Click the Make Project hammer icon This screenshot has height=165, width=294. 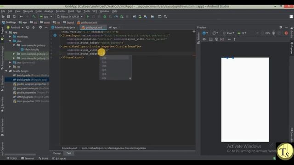(x=34, y=16)
